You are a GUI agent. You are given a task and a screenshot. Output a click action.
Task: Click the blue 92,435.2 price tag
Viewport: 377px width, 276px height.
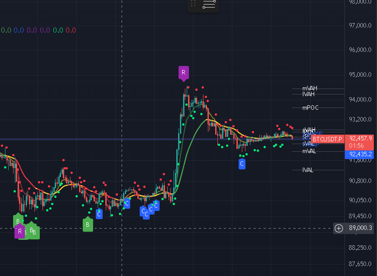pos(360,154)
